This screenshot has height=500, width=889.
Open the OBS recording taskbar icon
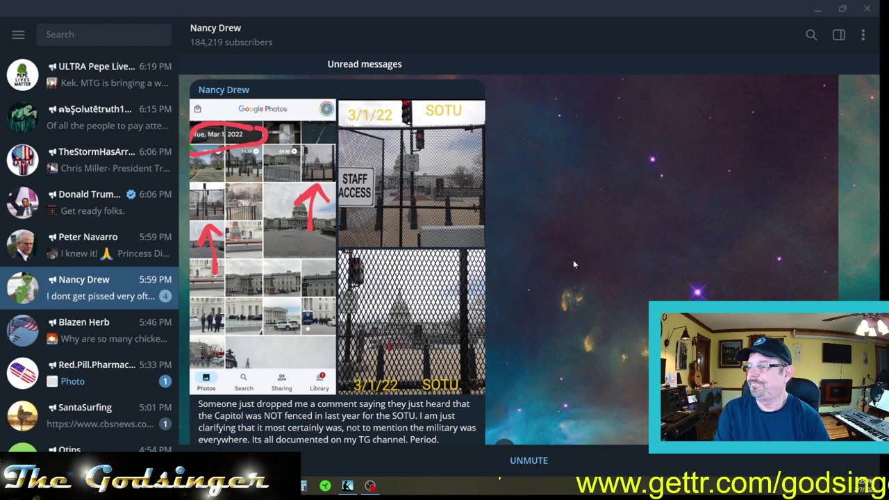point(370,486)
